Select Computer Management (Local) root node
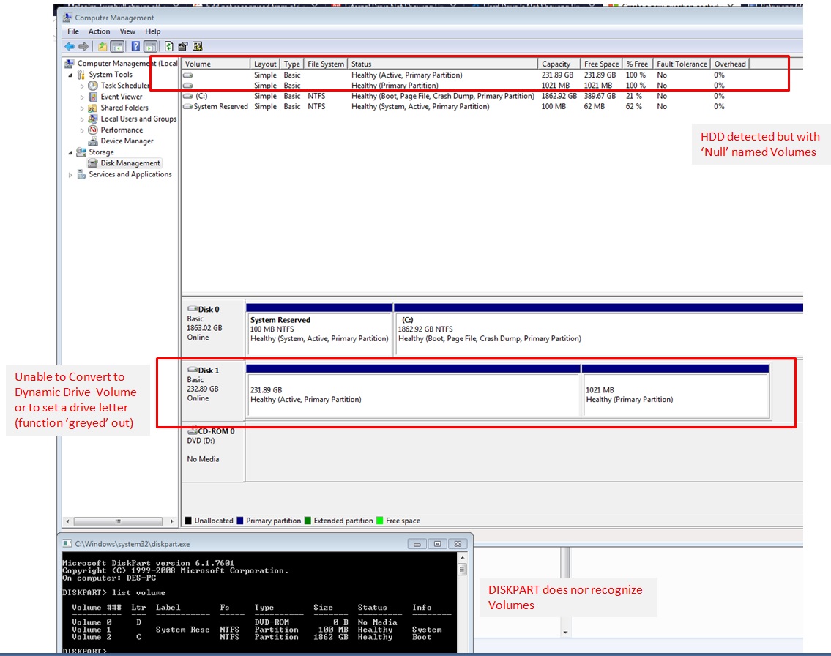Image resolution: width=831 pixels, height=656 pixels. pyautogui.click(x=127, y=64)
